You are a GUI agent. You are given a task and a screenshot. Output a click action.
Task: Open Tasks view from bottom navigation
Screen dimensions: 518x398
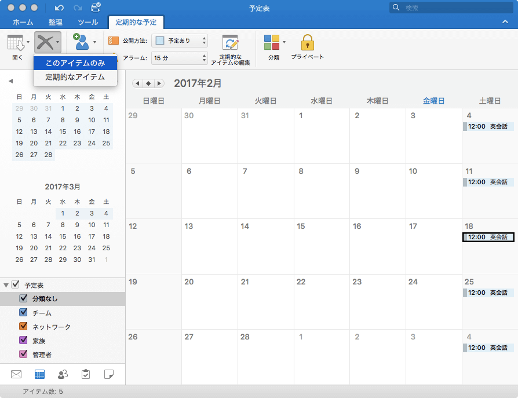(86, 374)
